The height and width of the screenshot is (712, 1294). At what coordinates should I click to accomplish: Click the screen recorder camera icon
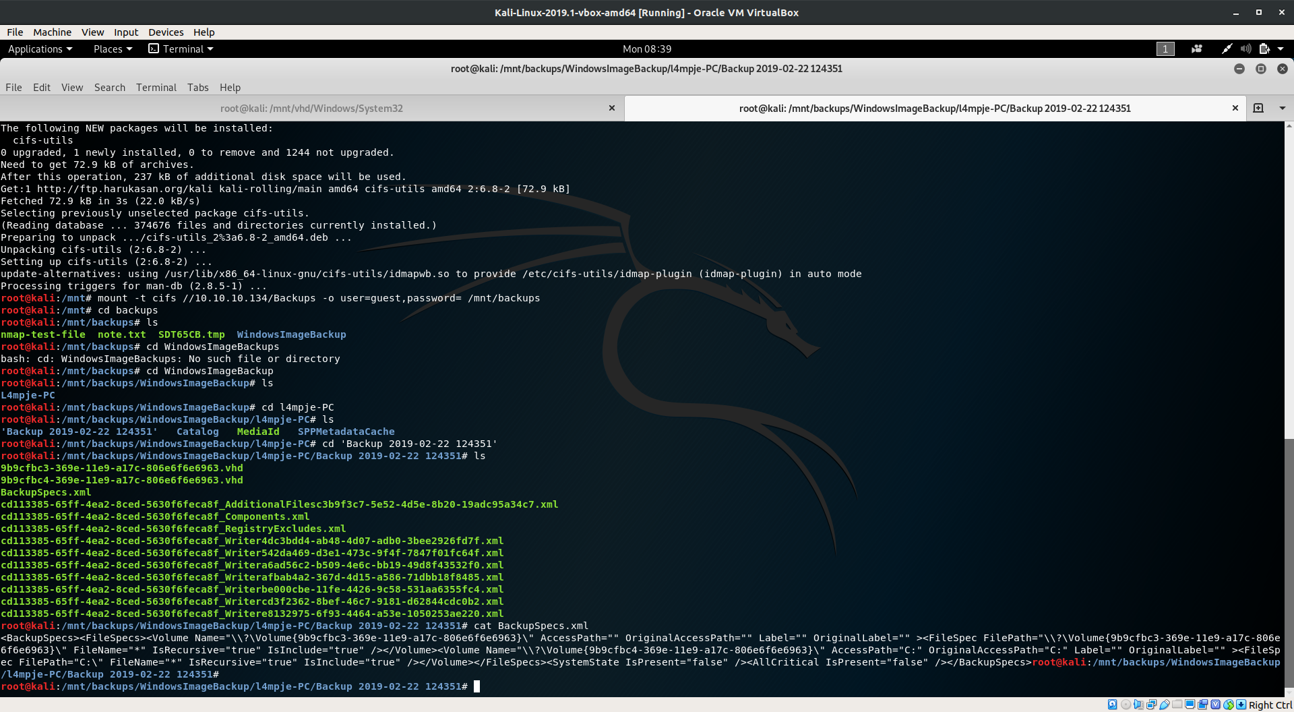click(x=1197, y=49)
